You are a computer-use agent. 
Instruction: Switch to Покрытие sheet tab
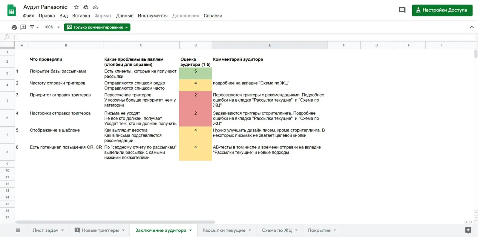pos(319,230)
